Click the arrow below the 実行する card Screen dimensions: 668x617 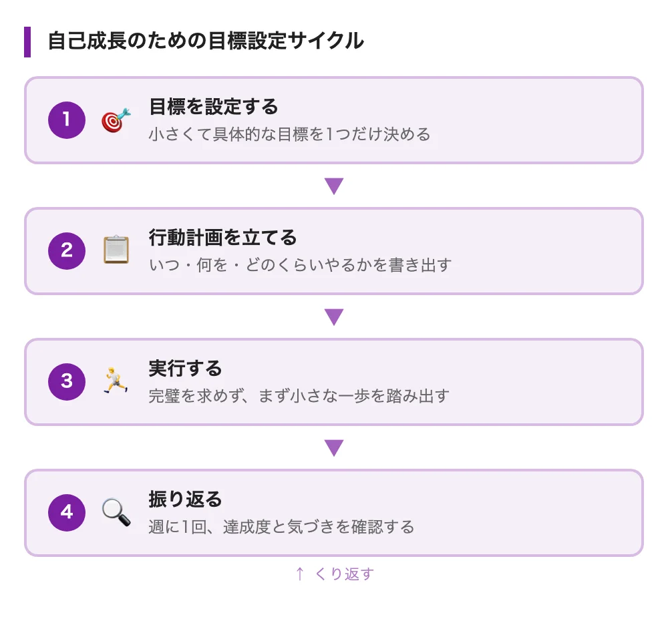(x=334, y=447)
